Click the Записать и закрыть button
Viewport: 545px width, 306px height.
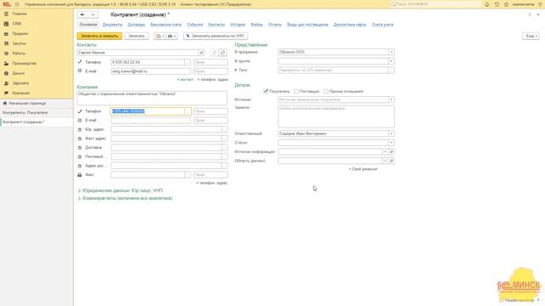[100, 36]
